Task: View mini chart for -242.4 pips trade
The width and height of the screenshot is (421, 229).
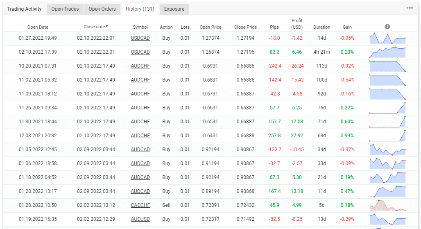Action: coord(387,66)
